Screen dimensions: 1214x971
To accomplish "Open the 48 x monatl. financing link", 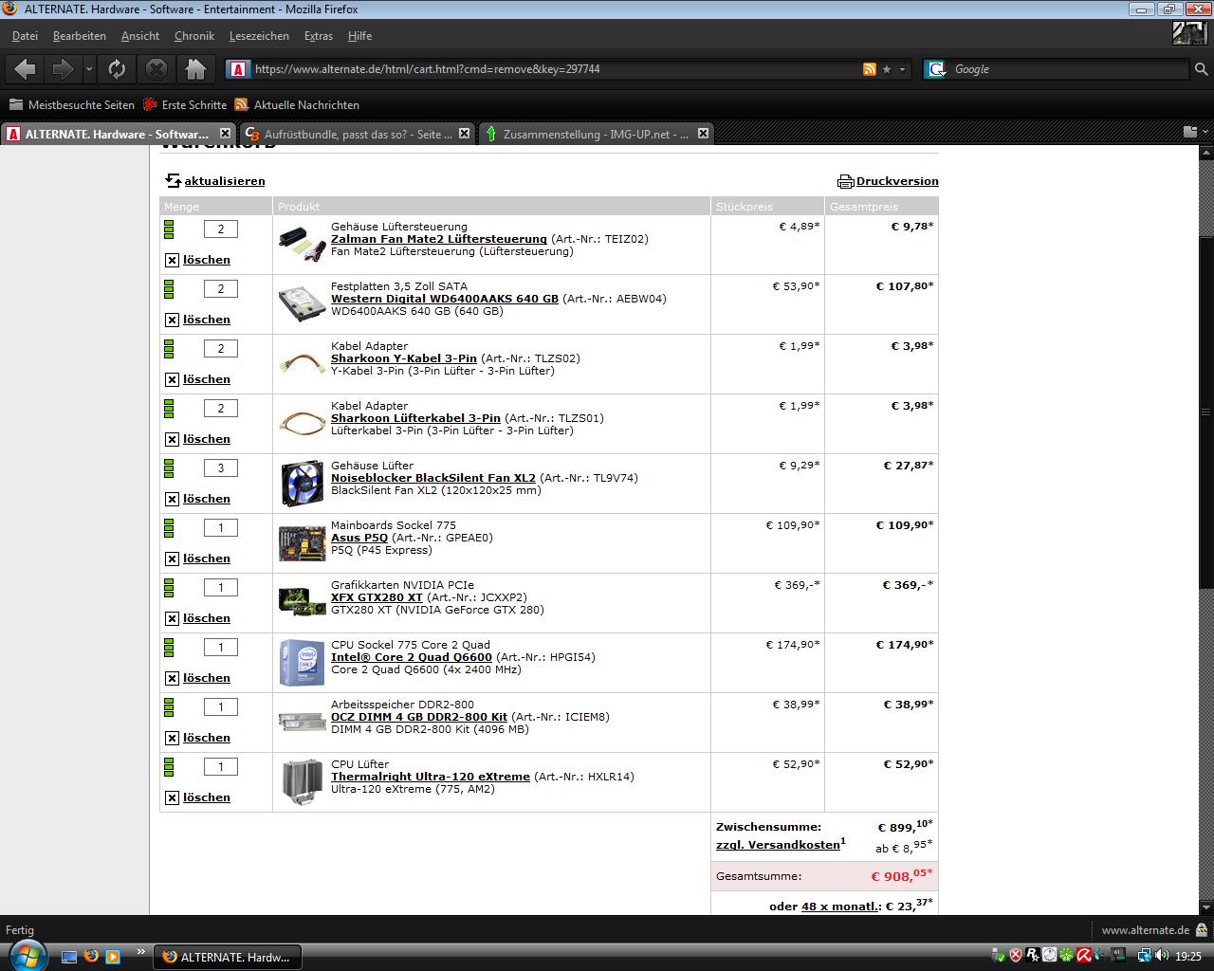I will tap(840, 907).
